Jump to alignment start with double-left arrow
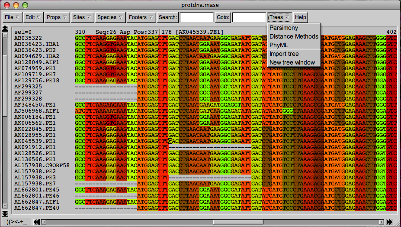The height and width of the screenshot is (227, 401). tap(37, 222)
